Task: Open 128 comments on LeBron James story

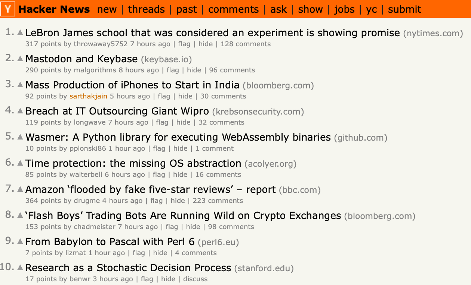Action: pos(246,44)
